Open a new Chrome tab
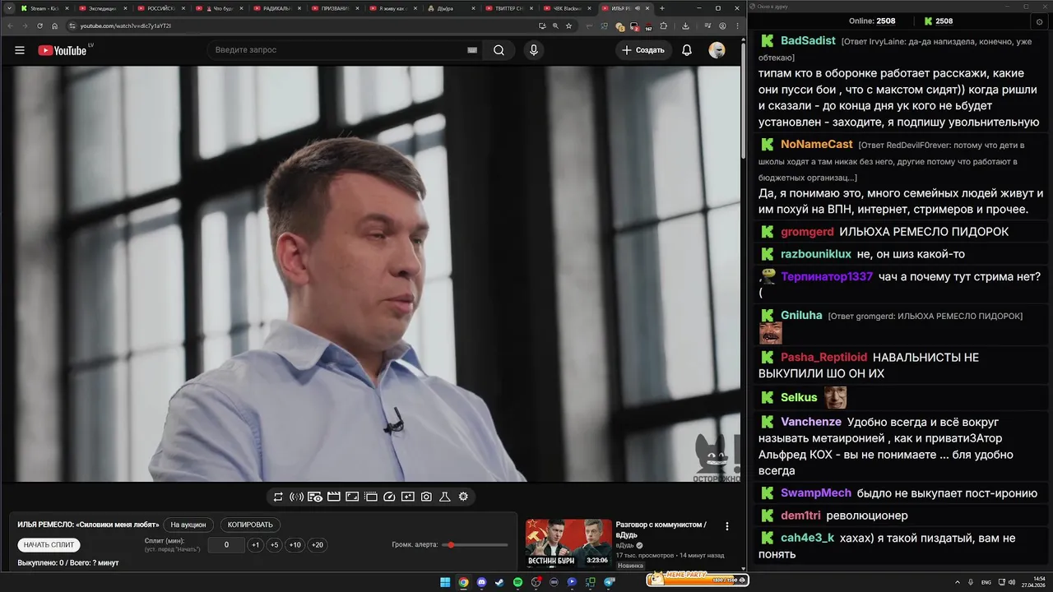This screenshot has width=1053, height=592. [662, 8]
